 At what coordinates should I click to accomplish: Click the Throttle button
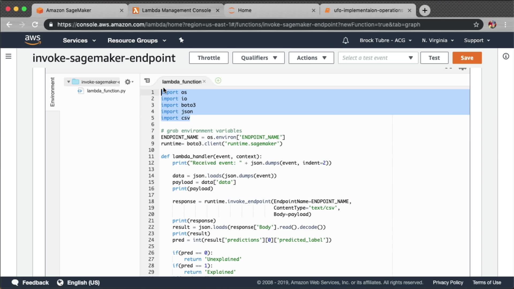(x=209, y=58)
